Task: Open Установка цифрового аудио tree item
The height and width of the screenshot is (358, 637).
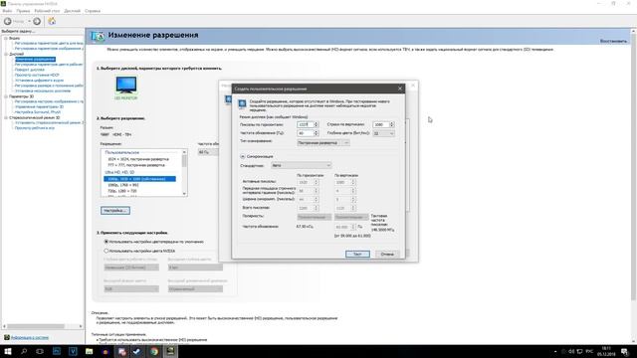Action: (x=39, y=81)
